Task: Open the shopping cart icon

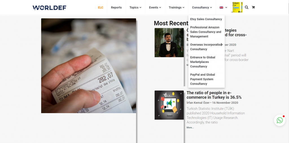Action: [x=253, y=7]
